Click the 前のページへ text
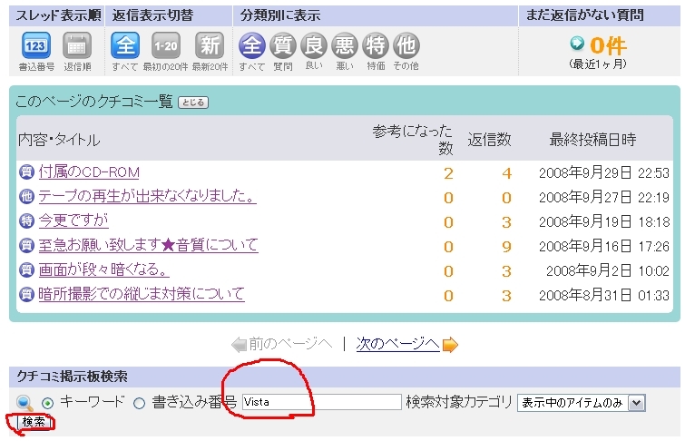This screenshot has width=685, height=441. click(290, 344)
